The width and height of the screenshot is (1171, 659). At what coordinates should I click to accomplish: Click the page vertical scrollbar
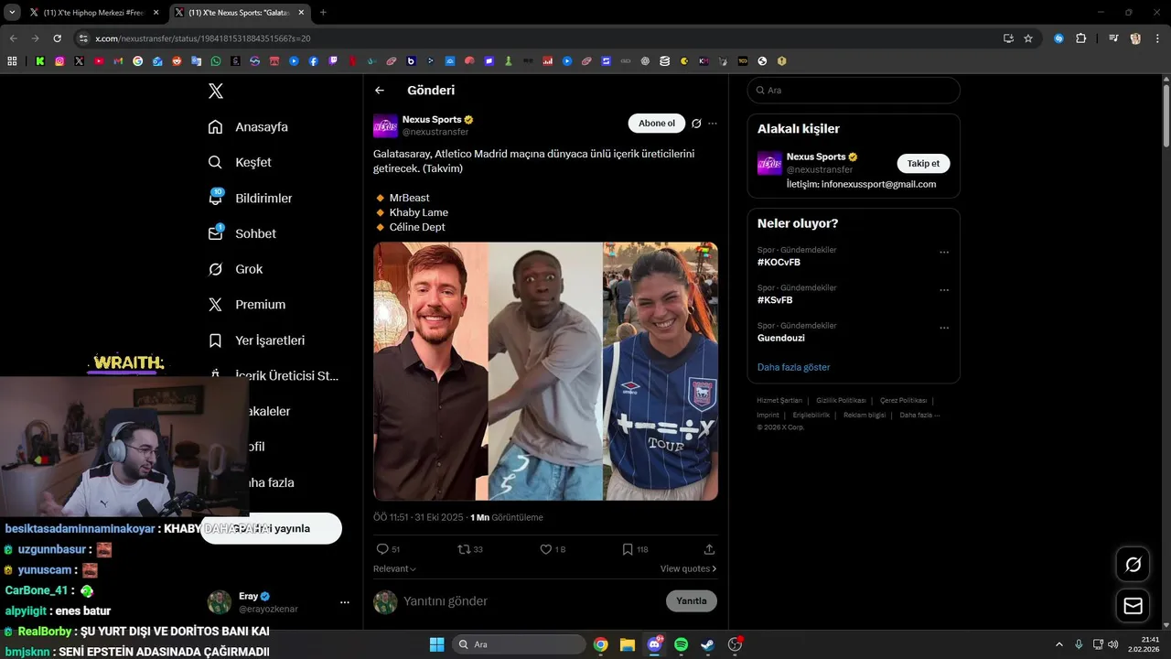[x=1166, y=114]
